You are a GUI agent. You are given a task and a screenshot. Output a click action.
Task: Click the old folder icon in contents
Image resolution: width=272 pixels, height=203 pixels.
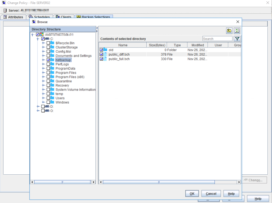pyautogui.click(x=105, y=50)
